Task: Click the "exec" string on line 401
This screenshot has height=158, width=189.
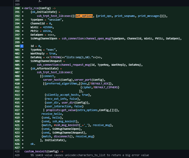Action: 51,50
